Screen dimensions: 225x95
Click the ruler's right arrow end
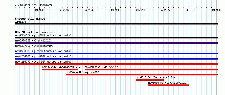(217, 8)
